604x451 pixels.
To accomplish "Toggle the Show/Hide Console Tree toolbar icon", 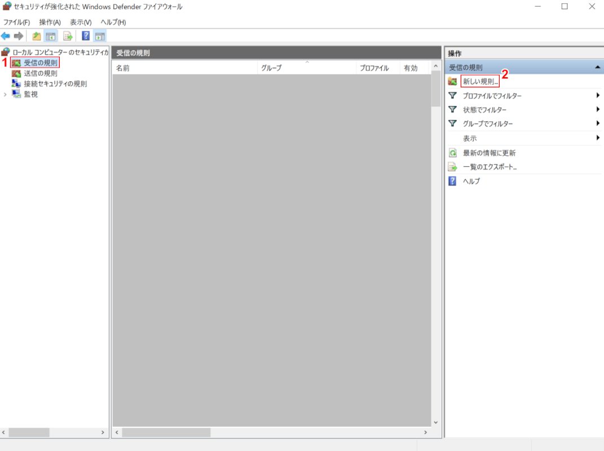I will click(x=51, y=36).
